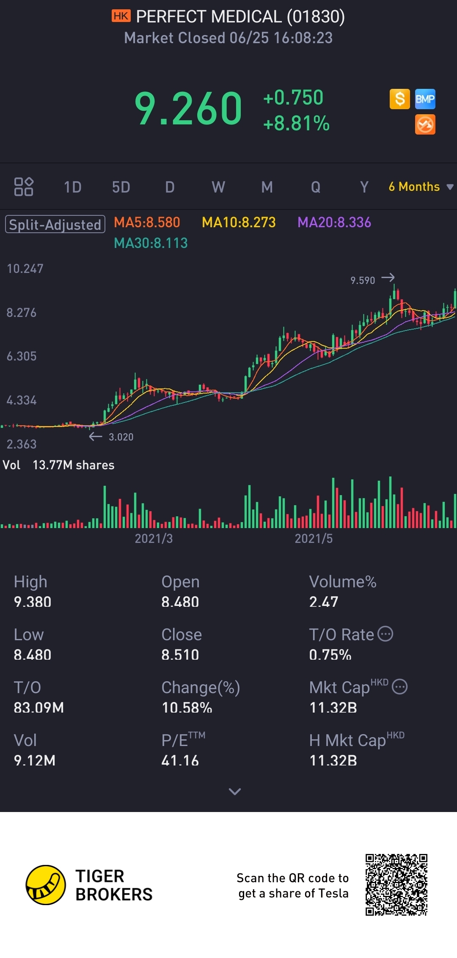Tap the blue BMP badge icon

[425, 99]
